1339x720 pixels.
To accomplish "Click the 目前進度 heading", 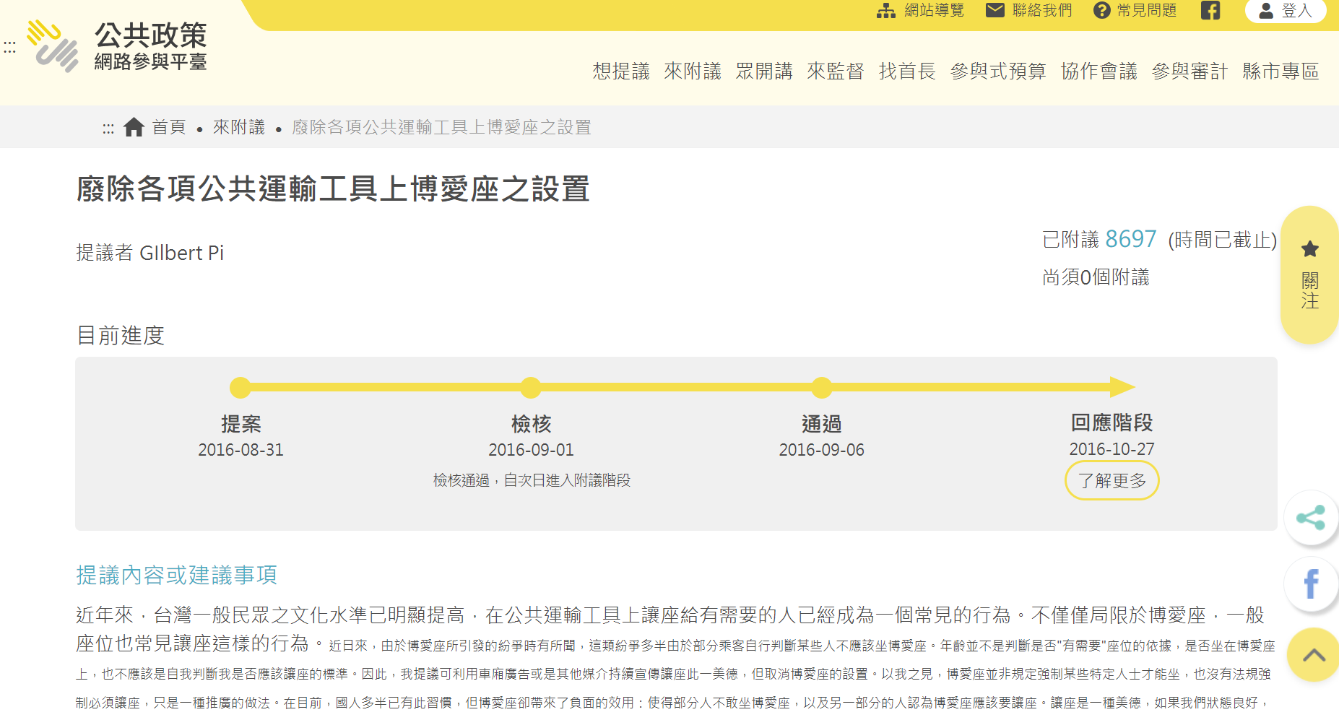I will coord(121,335).
